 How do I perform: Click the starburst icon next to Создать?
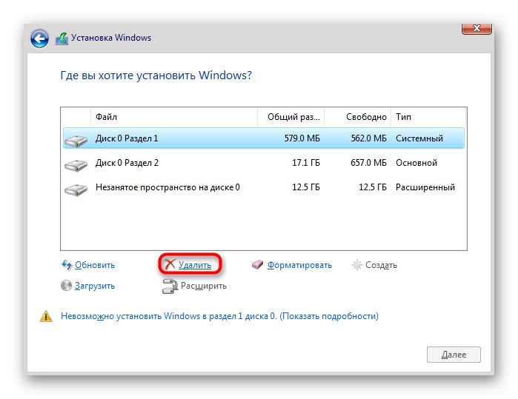click(356, 265)
